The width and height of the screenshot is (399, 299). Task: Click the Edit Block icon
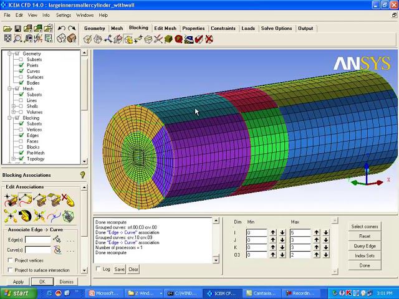[118, 39]
